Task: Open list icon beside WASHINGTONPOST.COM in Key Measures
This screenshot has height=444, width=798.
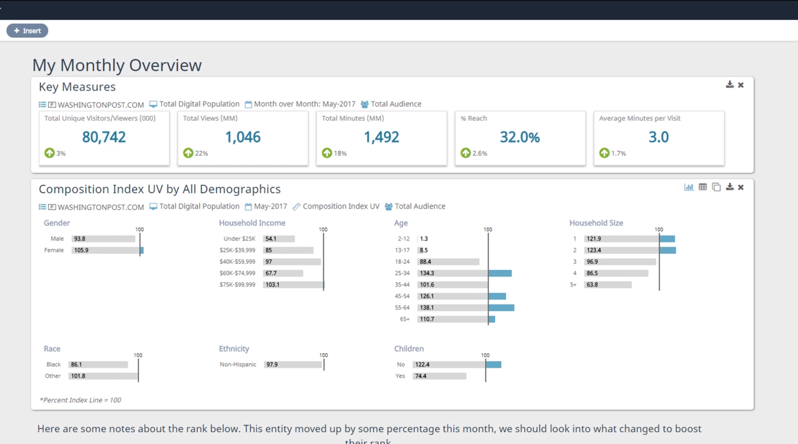Action: tap(43, 105)
